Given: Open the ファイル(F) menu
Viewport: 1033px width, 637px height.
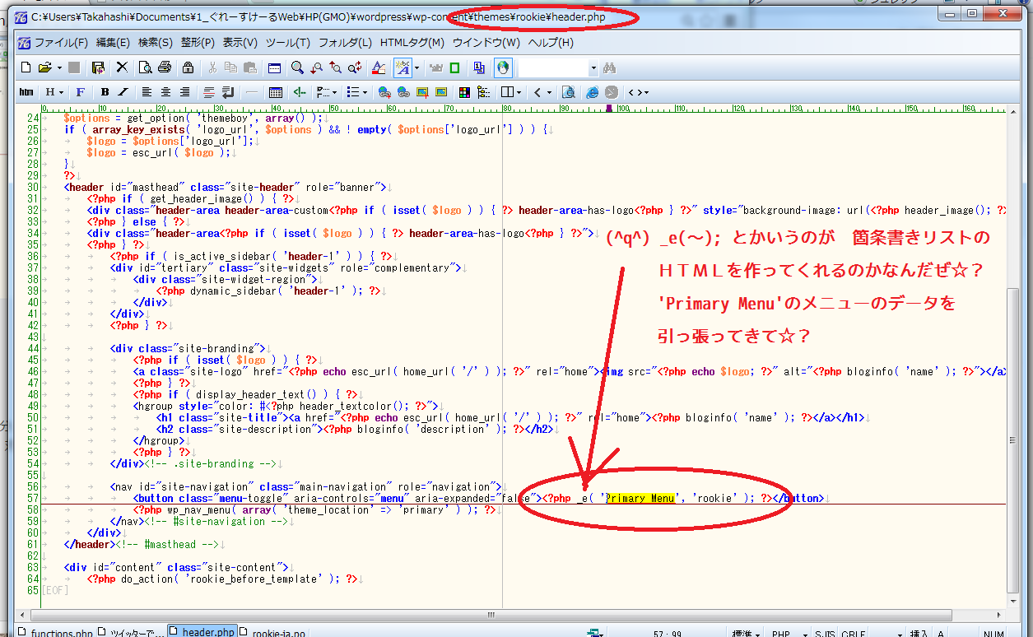Looking at the screenshot, I should pos(61,42).
